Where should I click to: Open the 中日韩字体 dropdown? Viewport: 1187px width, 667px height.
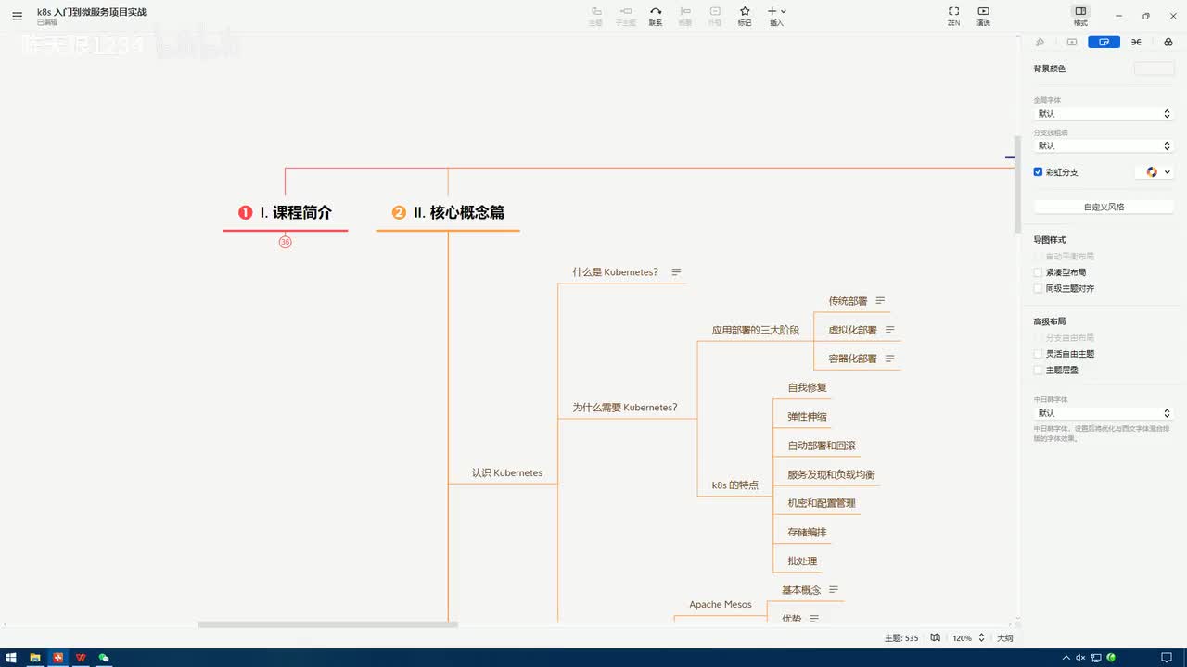pyautogui.click(x=1104, y=413)
